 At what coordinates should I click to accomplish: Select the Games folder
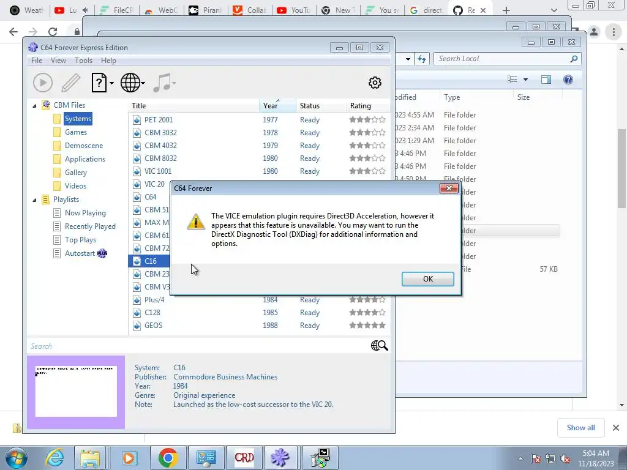coord(75,132)
